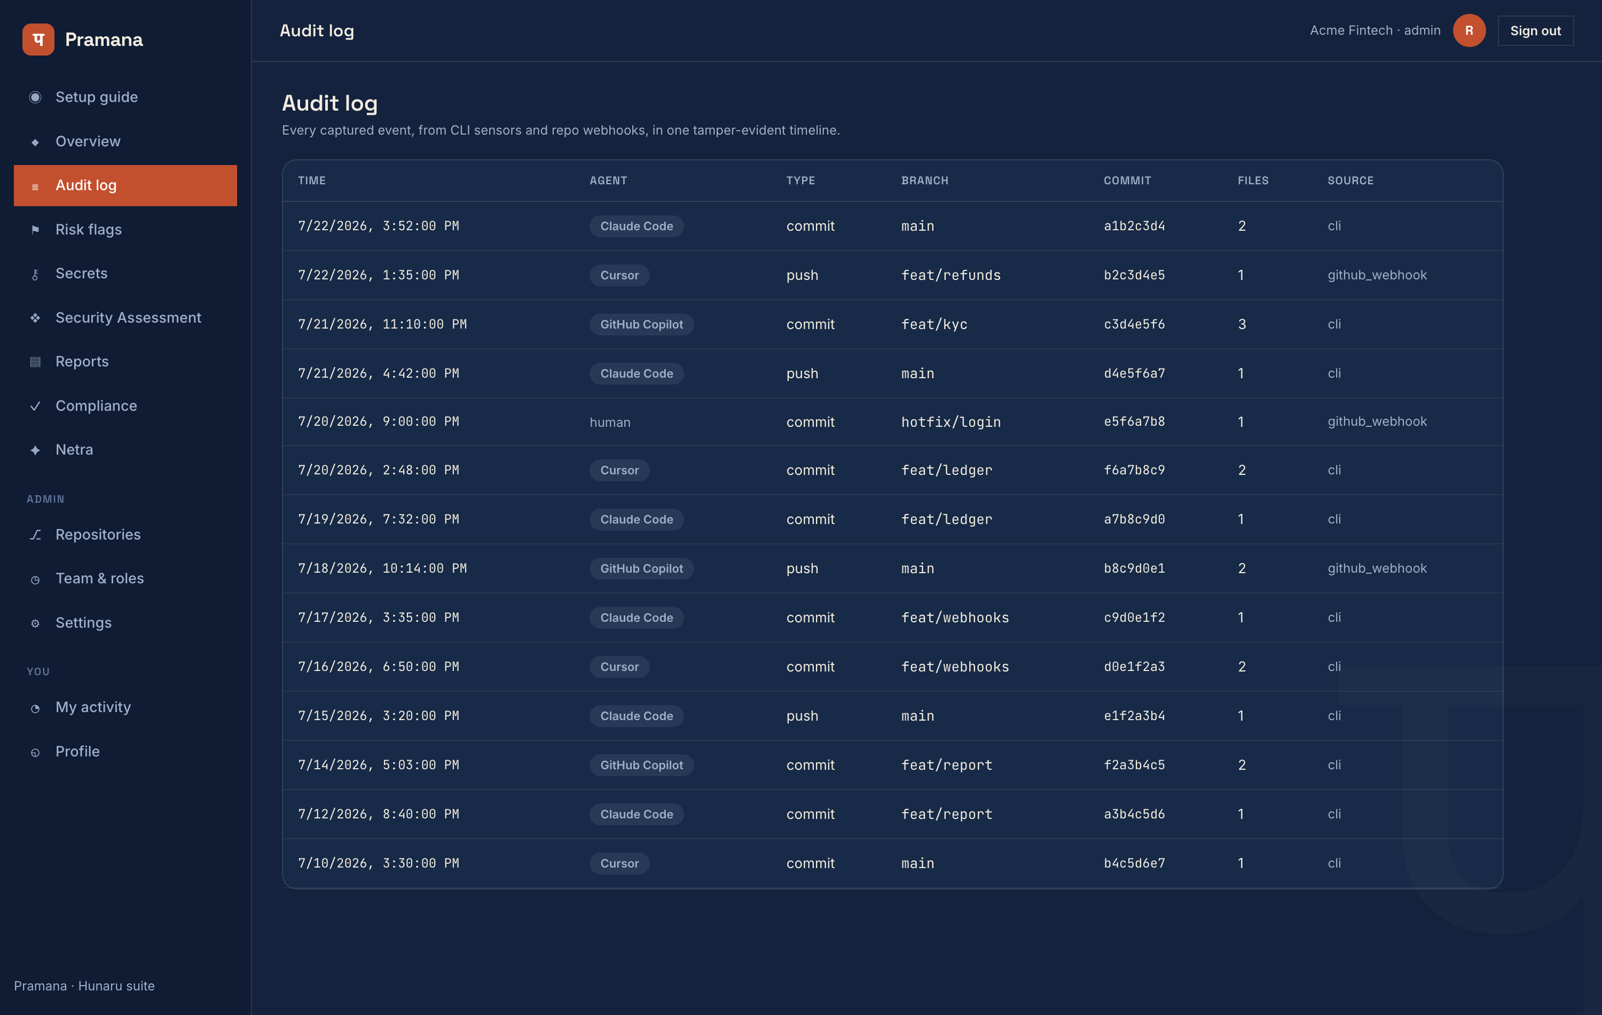Click the BRANCH column header
1602x1015 pixels.
pos(925,181)
